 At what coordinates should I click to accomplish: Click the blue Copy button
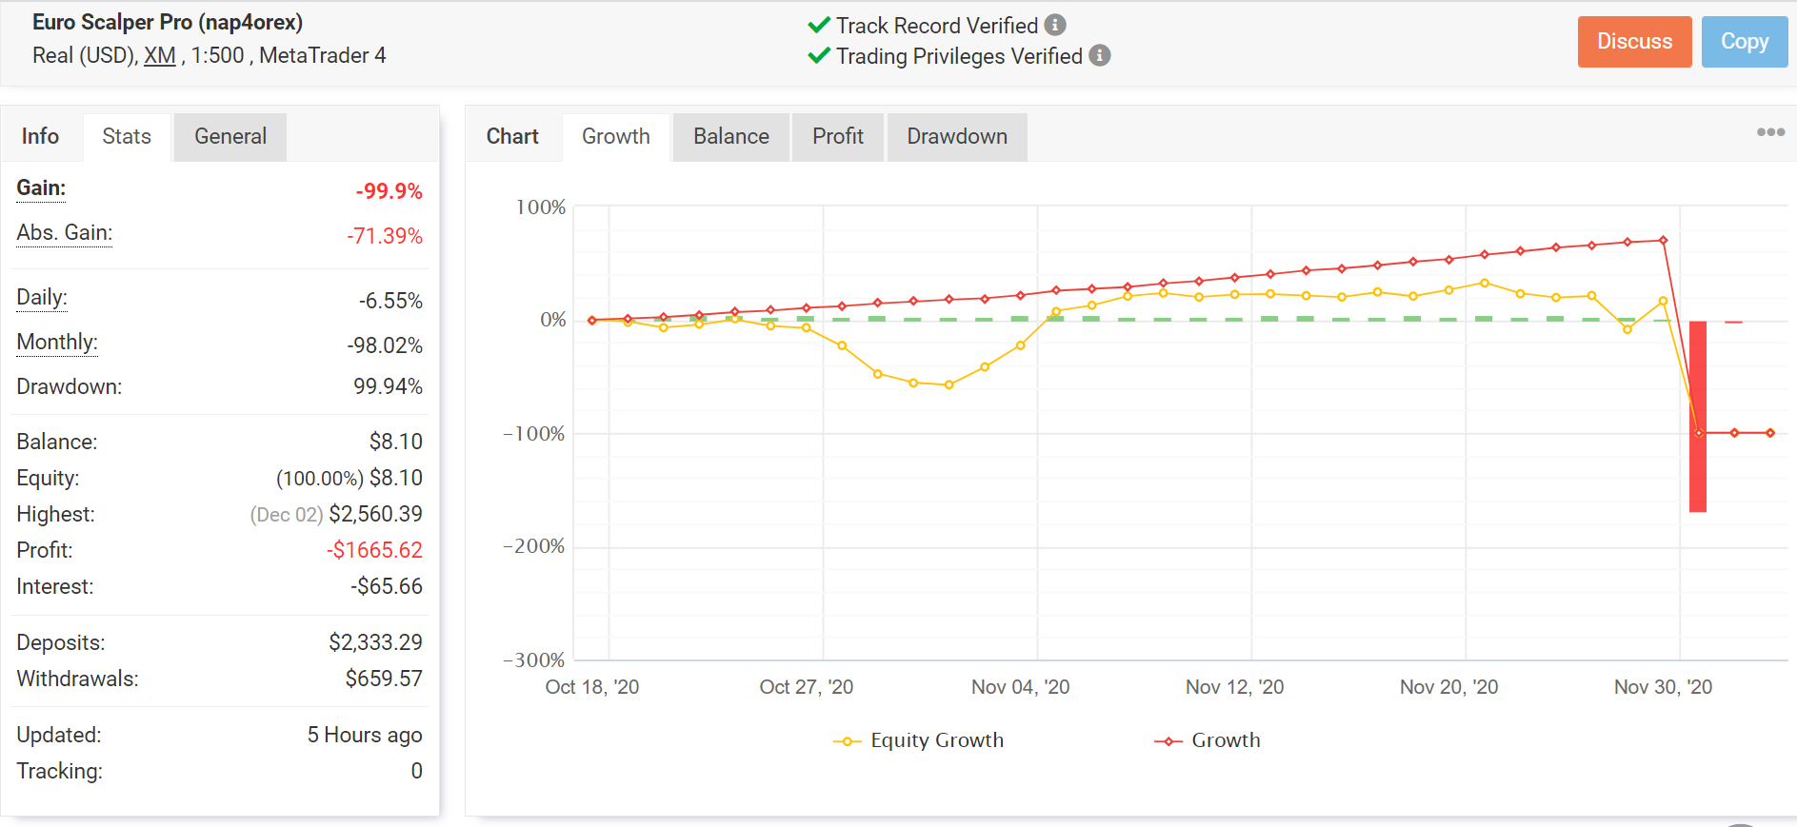tap(1745, 42)
